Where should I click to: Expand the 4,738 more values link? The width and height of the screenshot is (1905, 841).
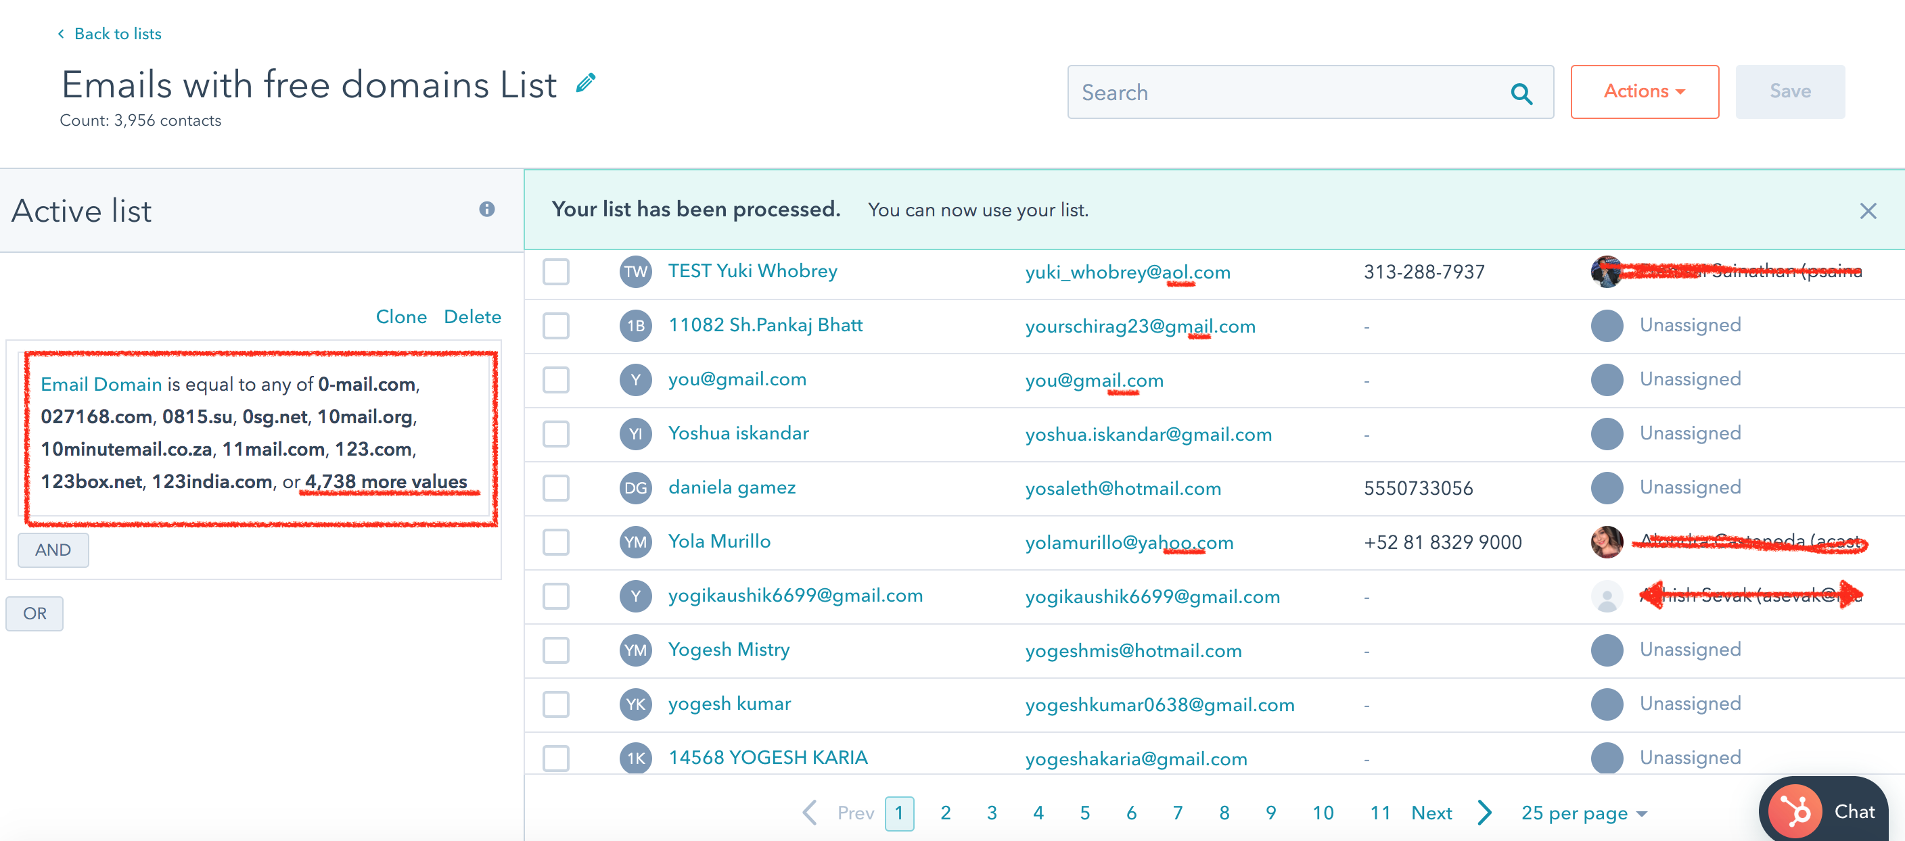pos(386,482)
